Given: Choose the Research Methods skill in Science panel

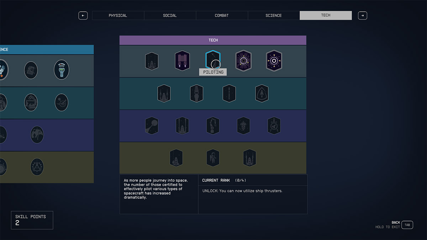Looking at the screenshot, I should (31, 70).
